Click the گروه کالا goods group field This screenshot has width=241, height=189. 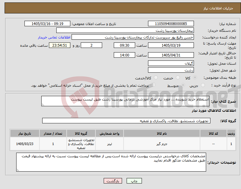pyautogui.click(x=126, y=121)
